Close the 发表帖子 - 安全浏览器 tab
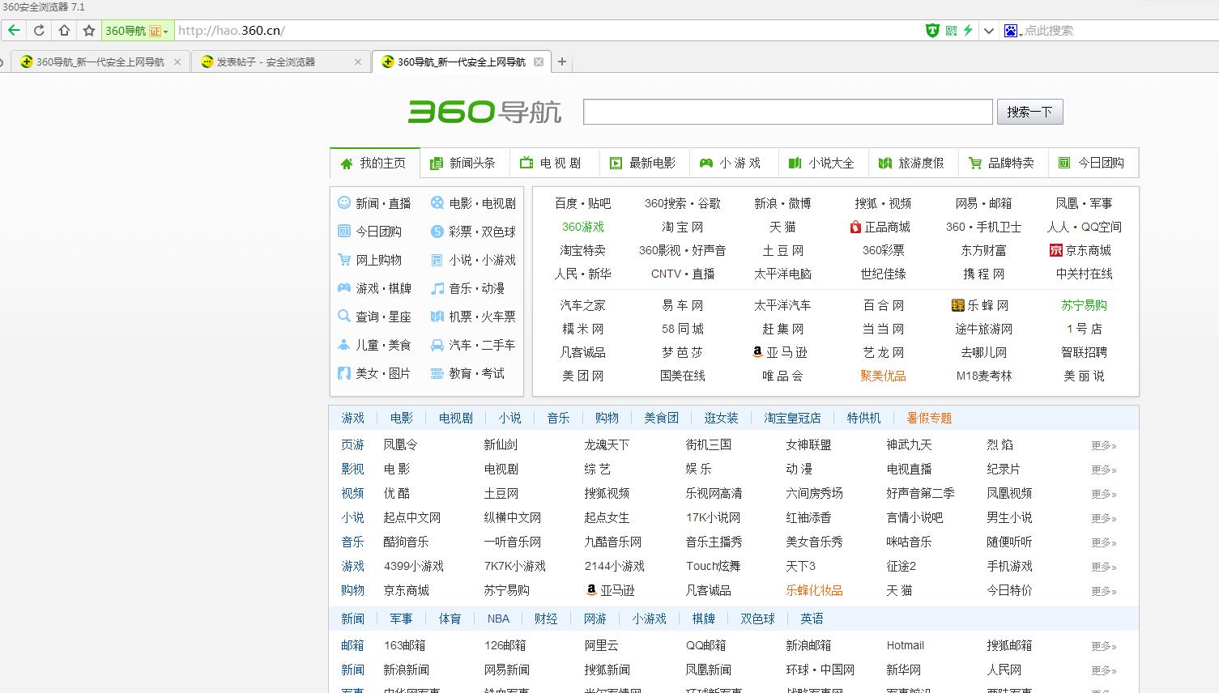 click(x=358, y=62)
